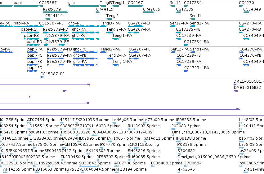The height and width of the screenshot is (174, 264).
Task: Select the l(2)s5379-RE transcript
Action: click(55, 45)
